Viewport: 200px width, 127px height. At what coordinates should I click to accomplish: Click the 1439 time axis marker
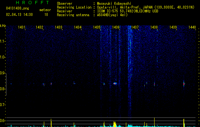(173, 27)
